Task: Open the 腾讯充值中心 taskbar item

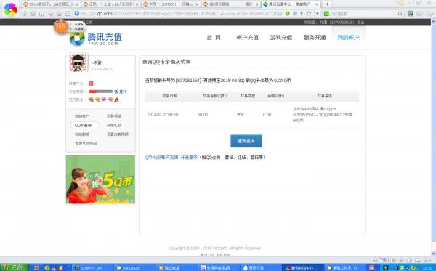Action: coord(303,267)
